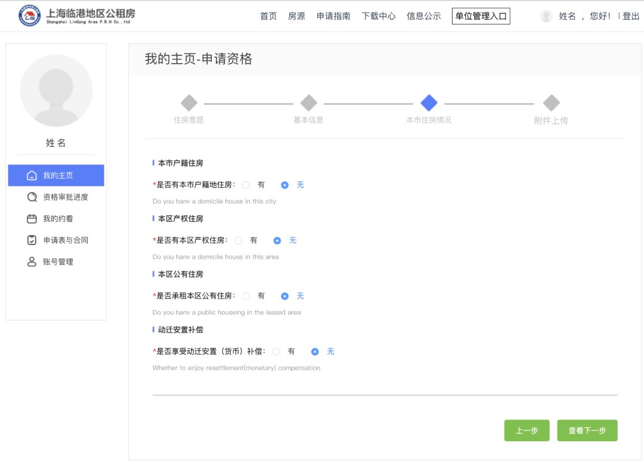This screenshot has width=644, height=462.
Task: Click the large profile avatar picture
Action: (x=56, y=91)
